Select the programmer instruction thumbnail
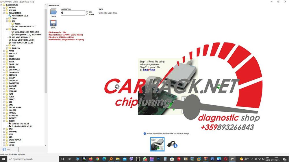The height and width of the screenshot is (162, 289). (x=157, y=144)
